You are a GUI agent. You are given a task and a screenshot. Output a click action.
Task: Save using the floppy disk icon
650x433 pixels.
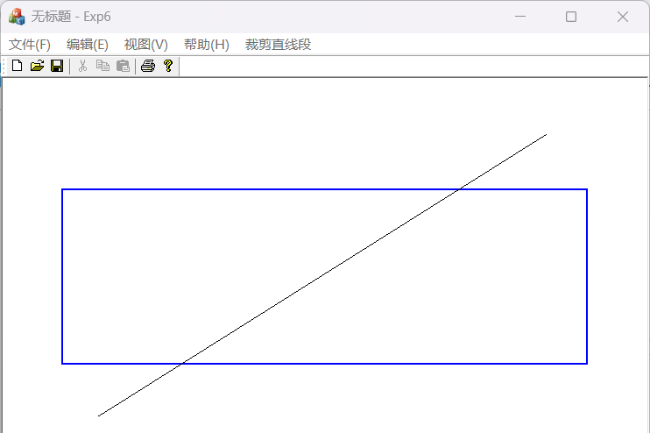57,66
